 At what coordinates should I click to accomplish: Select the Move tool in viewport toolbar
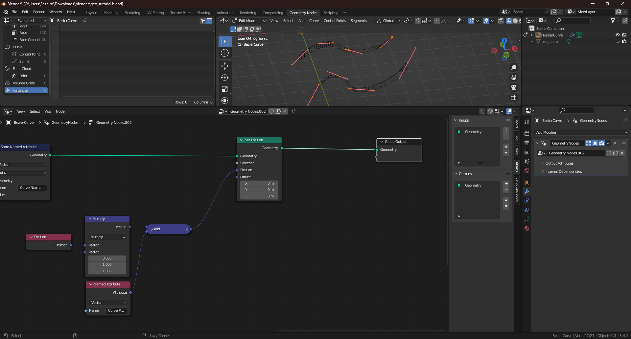tap(225, 66)
